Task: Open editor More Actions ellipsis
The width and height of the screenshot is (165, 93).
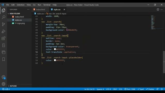Action: tap(162, 10)
